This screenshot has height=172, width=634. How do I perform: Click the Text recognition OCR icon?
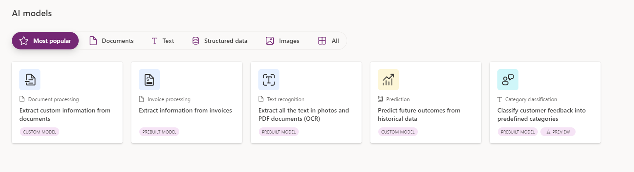pyautogui.click(x=269, y=80)
